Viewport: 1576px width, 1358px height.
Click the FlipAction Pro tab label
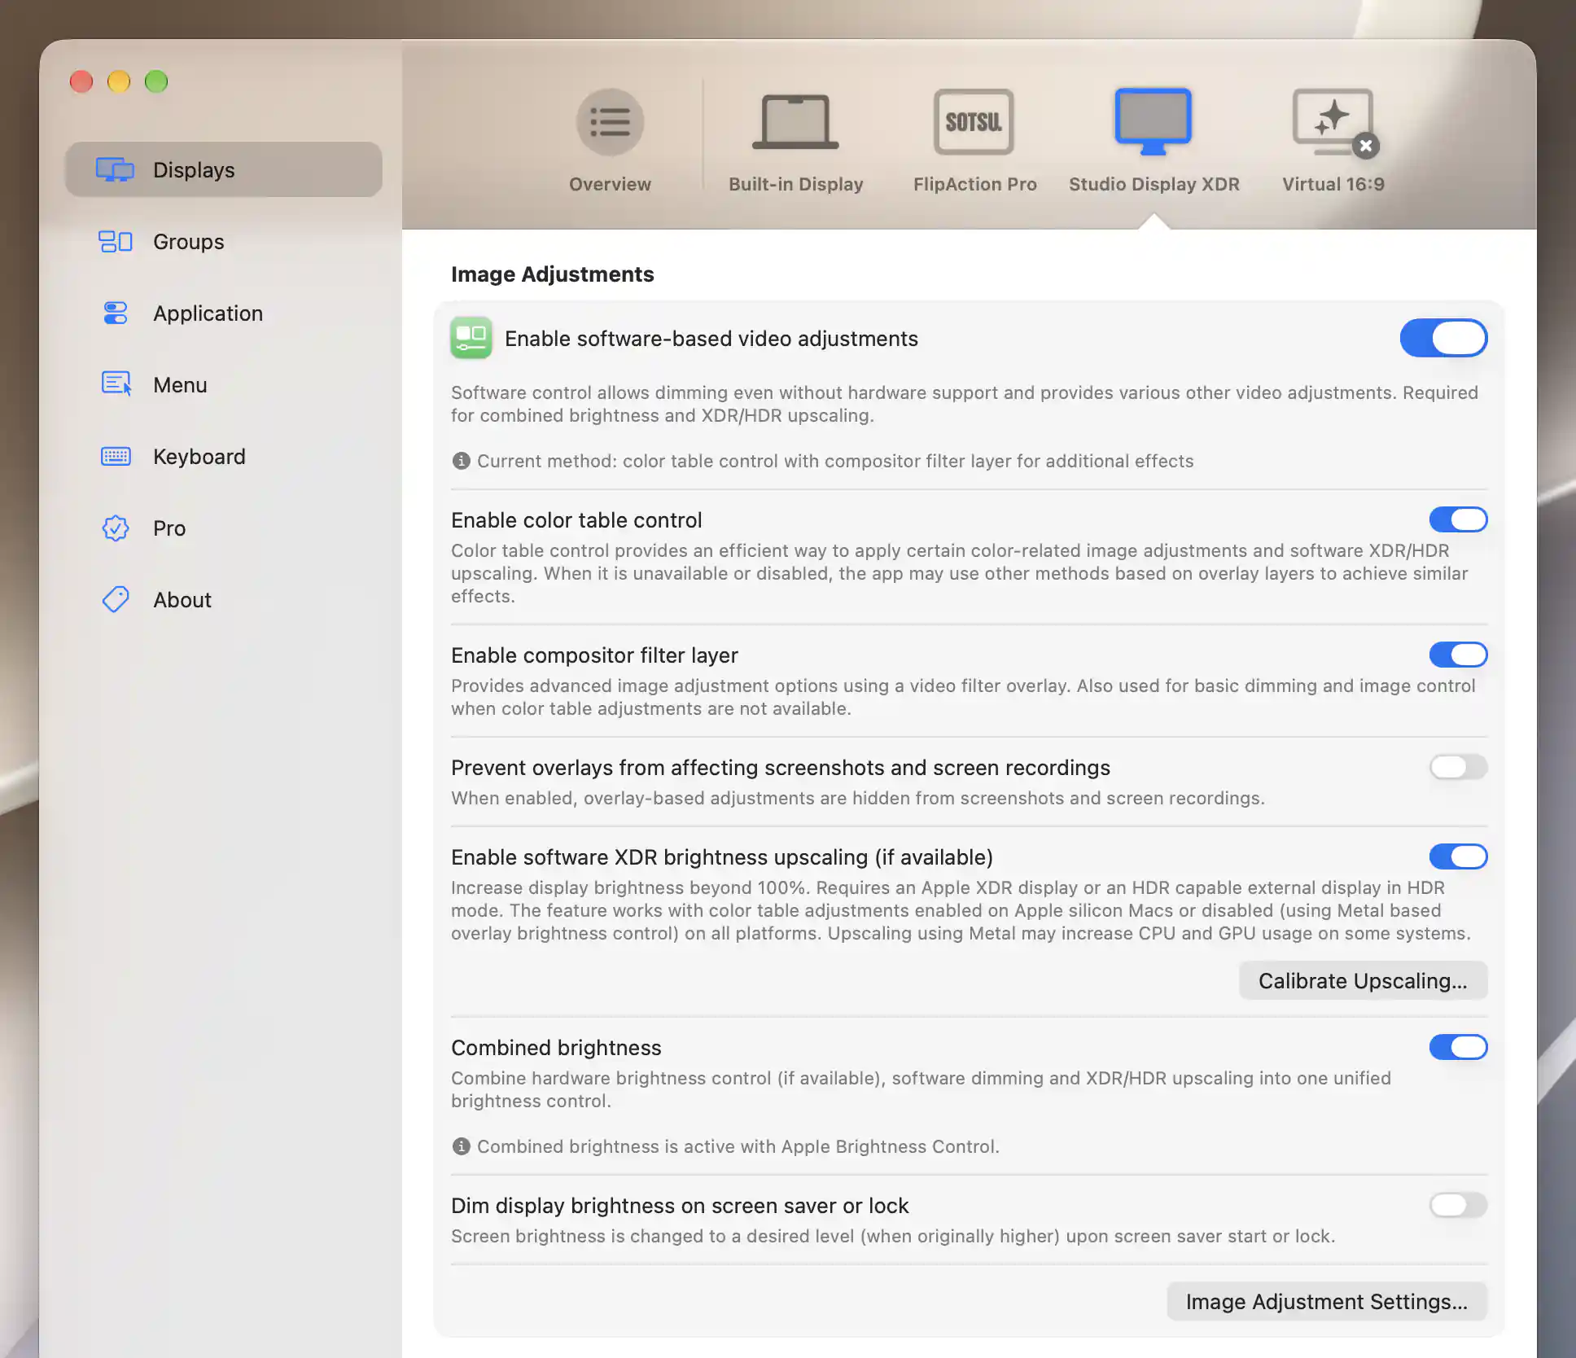point(974,184)
